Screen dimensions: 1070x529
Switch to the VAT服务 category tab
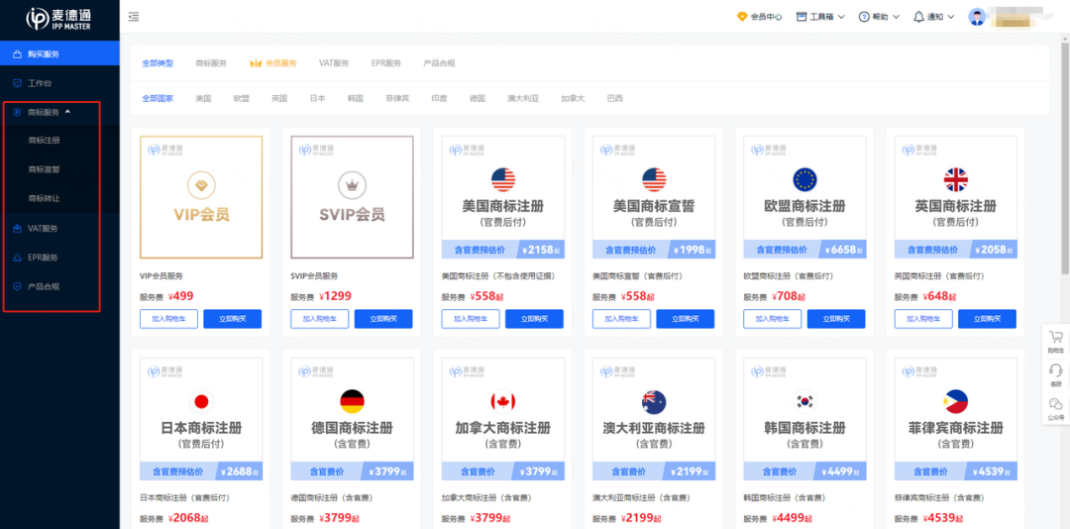[334, 63]
